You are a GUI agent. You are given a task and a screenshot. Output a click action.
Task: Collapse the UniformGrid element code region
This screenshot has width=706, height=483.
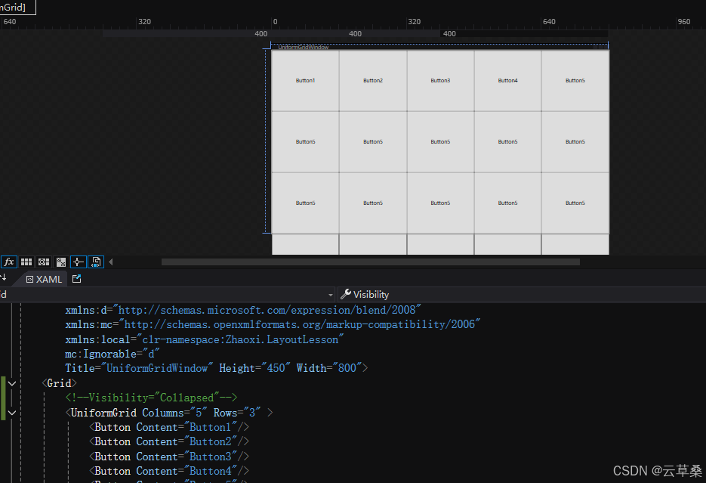coord(12,413)
